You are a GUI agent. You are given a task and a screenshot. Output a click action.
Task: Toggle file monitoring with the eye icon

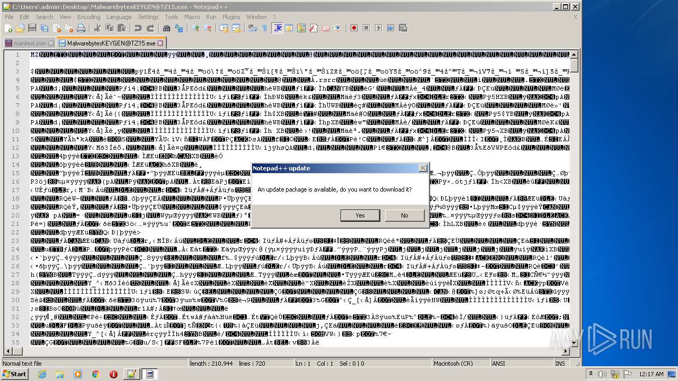coord(337,28)
